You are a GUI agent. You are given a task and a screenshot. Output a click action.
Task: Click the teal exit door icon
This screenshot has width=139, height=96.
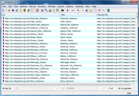tap(108, 10)
